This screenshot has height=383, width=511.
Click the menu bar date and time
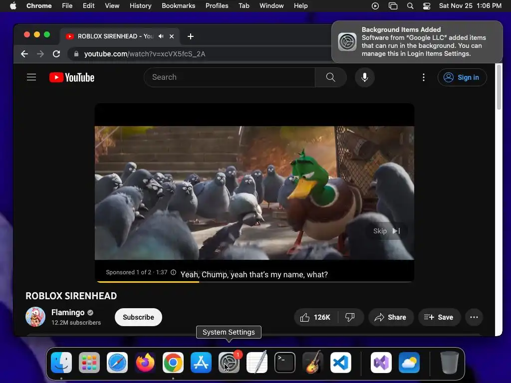click(470, 6)
